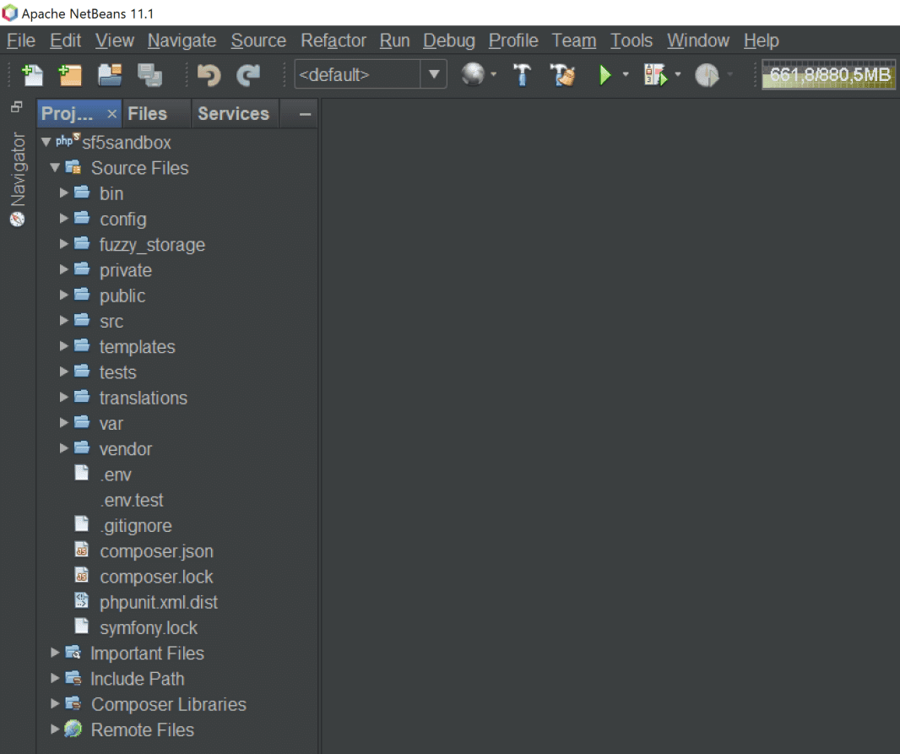Viewport: 900px width, 754px height.
Task: Select the private folder label
Action: [x=125, y=270]
